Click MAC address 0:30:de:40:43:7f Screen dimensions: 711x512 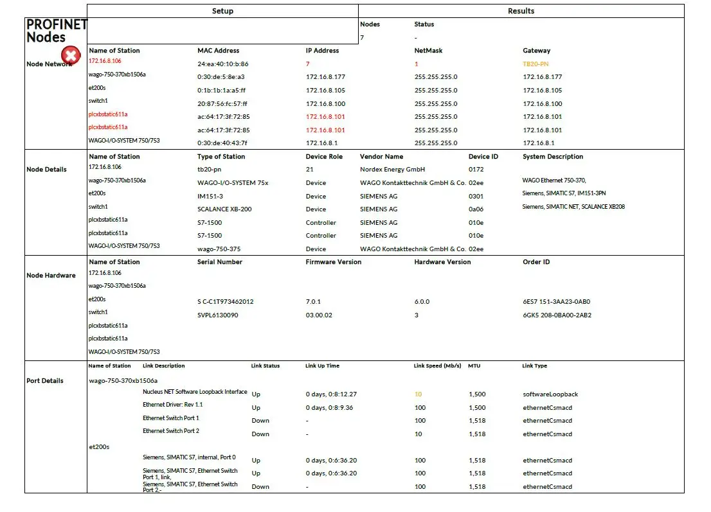click(x=222, y=143)
